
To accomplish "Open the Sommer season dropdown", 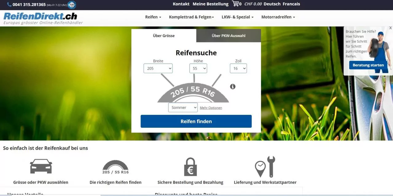I will pos(183,108).
